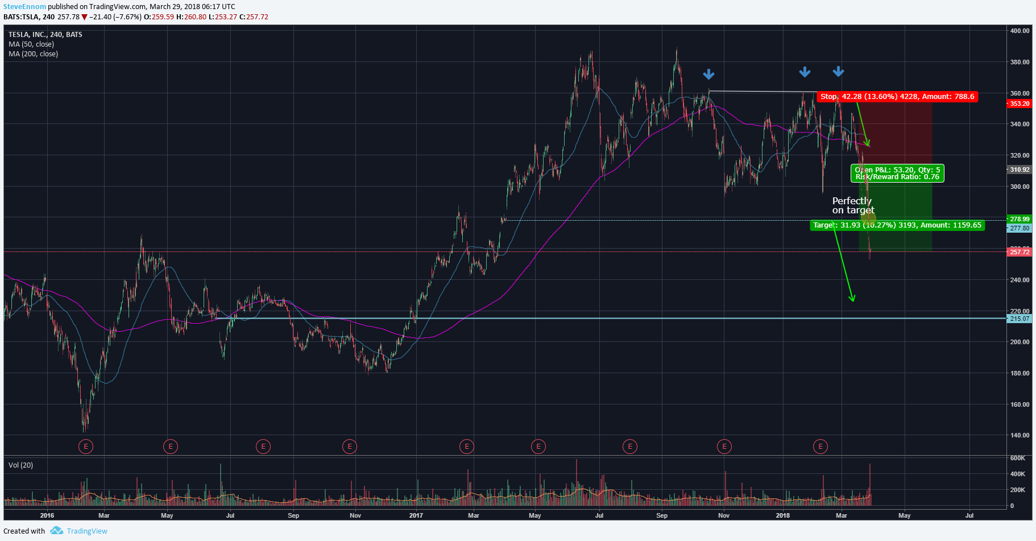Click the 277.80 price axis label

tap(1020, 228)
